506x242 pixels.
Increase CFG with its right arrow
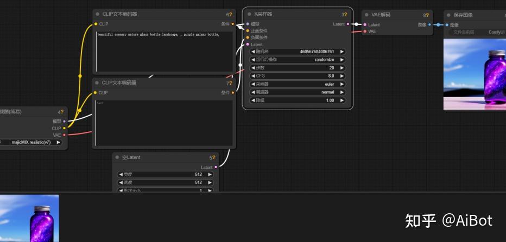(341, 76)
